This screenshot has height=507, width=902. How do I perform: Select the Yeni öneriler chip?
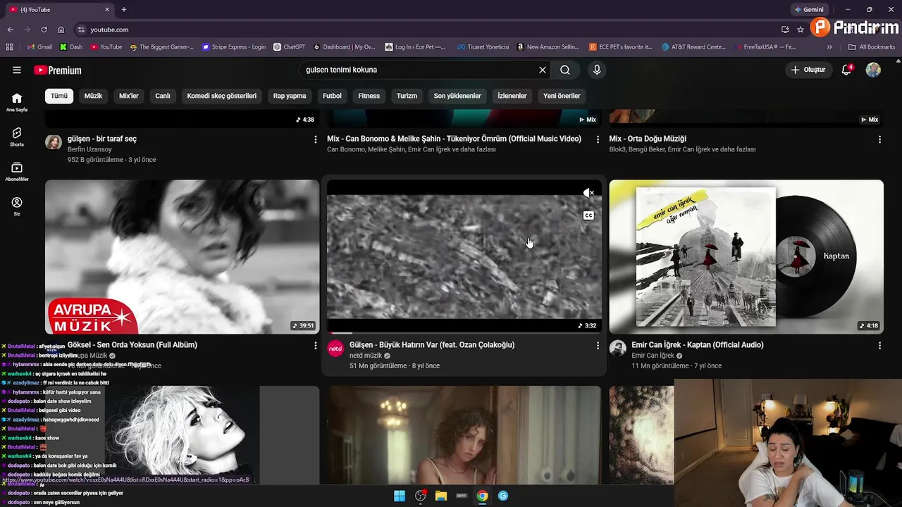pyautogui.click(x=562, y=96)
